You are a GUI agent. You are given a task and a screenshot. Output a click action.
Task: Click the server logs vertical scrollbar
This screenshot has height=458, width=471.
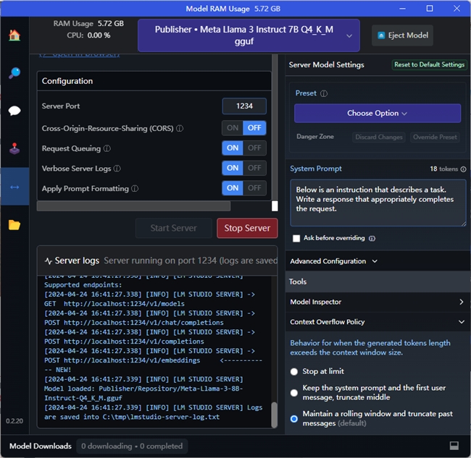pyautogui.click(x=274, y=415)
